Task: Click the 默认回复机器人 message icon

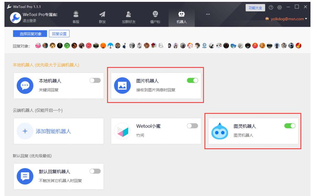Action: pos(25,176)
